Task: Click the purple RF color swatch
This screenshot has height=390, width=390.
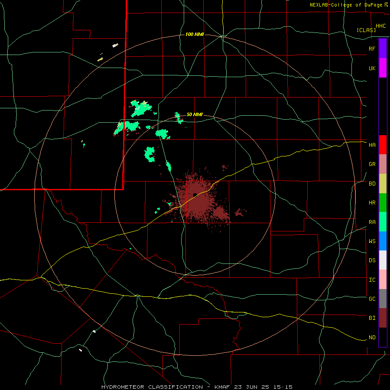Action: 383,48
